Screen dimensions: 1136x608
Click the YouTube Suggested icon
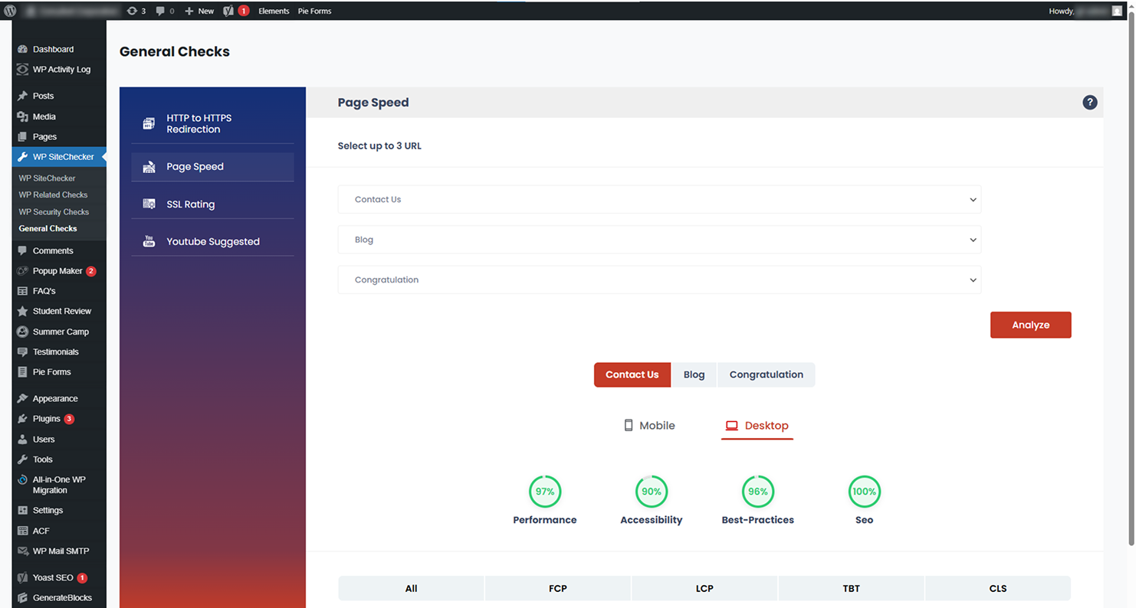coord(149,241)
